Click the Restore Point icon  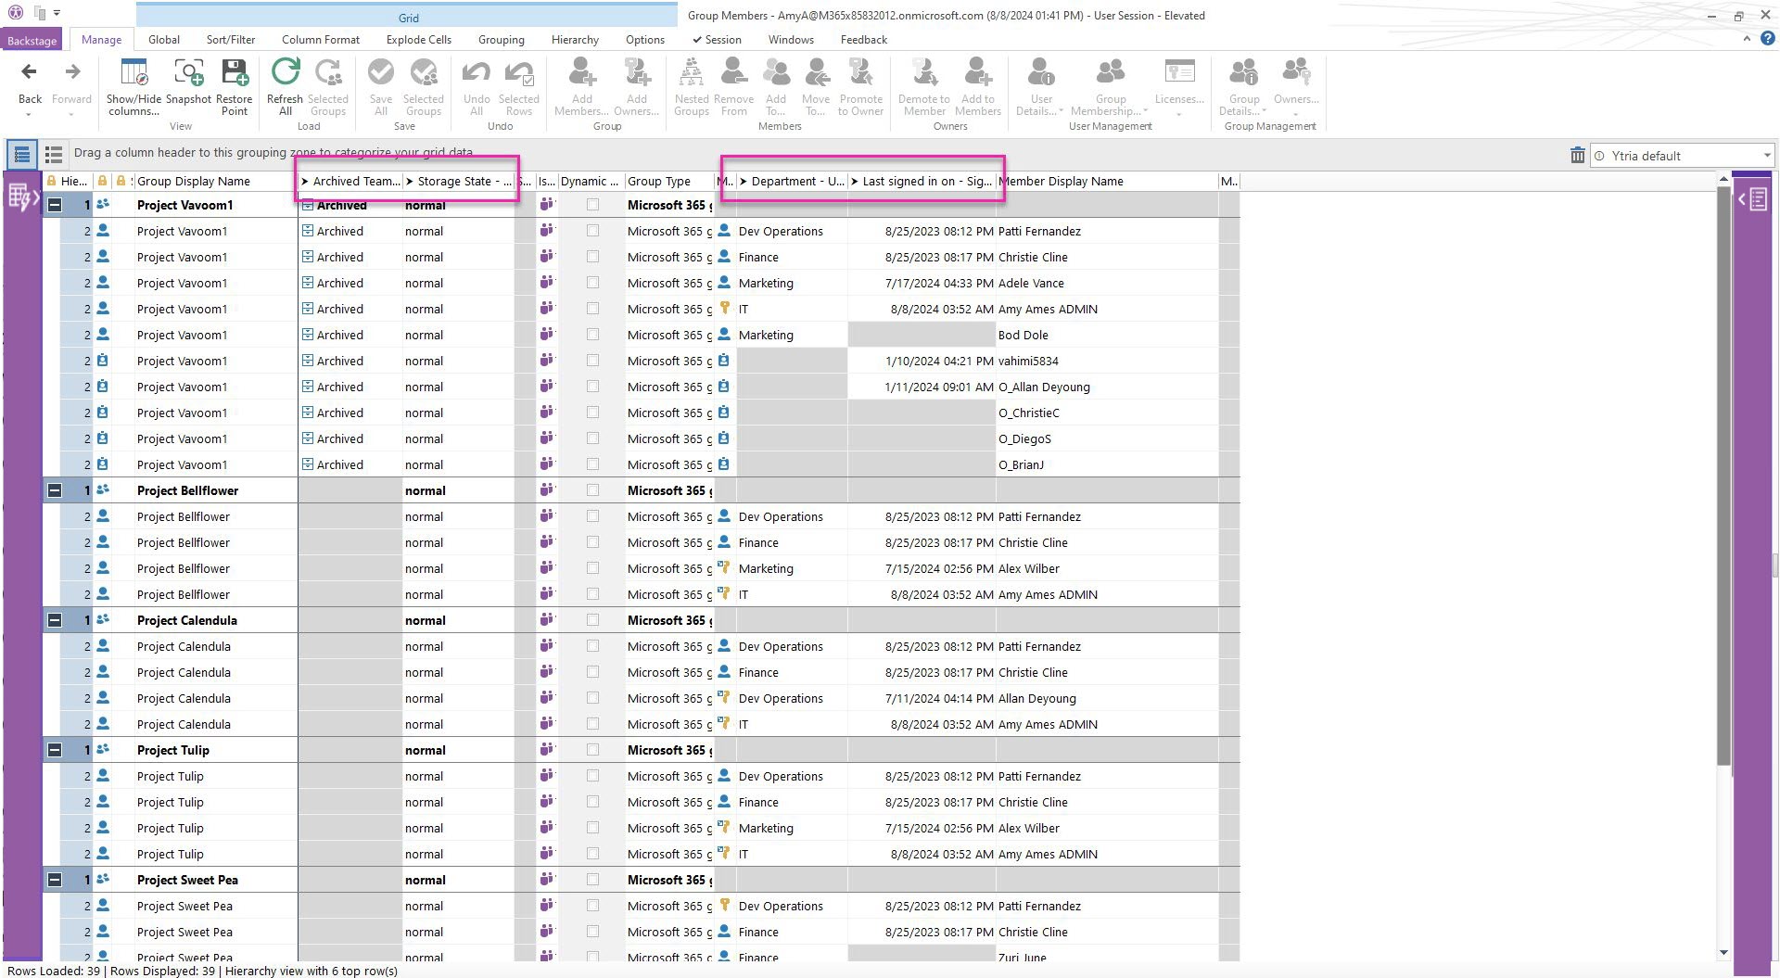(235, 74)
